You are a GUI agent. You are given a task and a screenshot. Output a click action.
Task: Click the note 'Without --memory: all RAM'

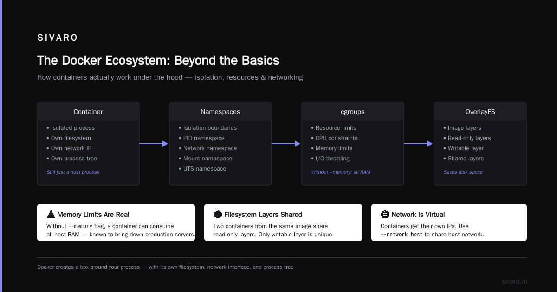click(x=341, y=172)
